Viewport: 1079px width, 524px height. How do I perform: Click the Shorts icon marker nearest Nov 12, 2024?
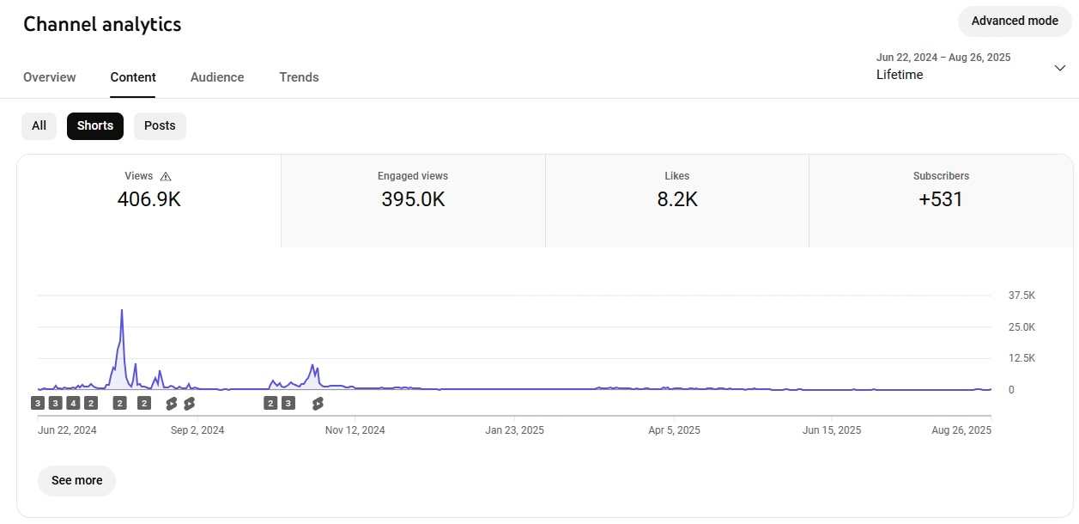tap(318, 403)
